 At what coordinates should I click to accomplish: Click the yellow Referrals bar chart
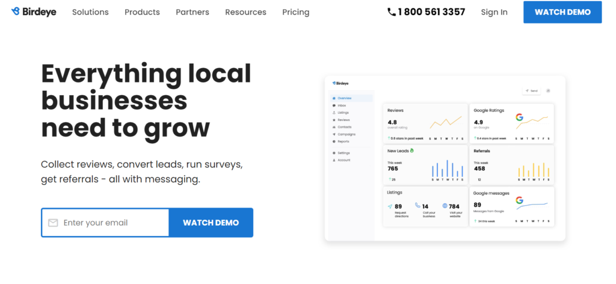pyautogui.click(x=534, y=170)
